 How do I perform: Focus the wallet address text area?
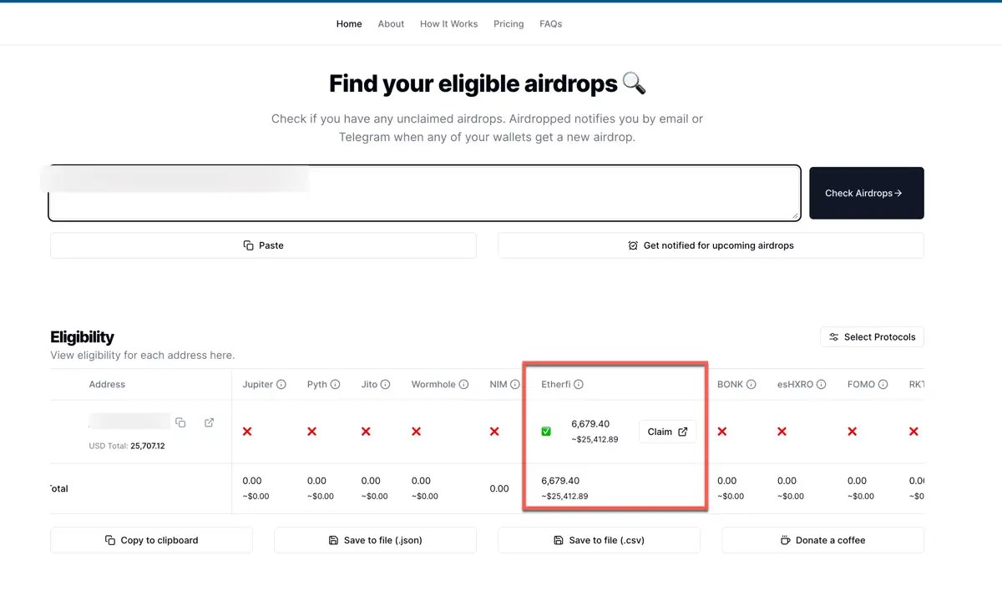point(424,193)
